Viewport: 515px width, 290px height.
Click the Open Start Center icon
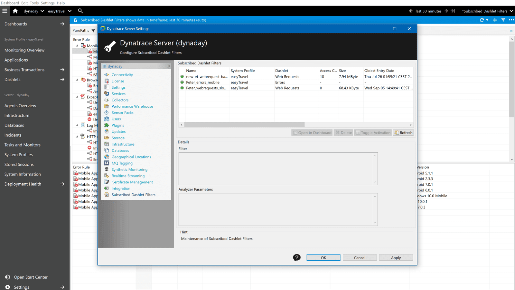click(x=8, y=277)
